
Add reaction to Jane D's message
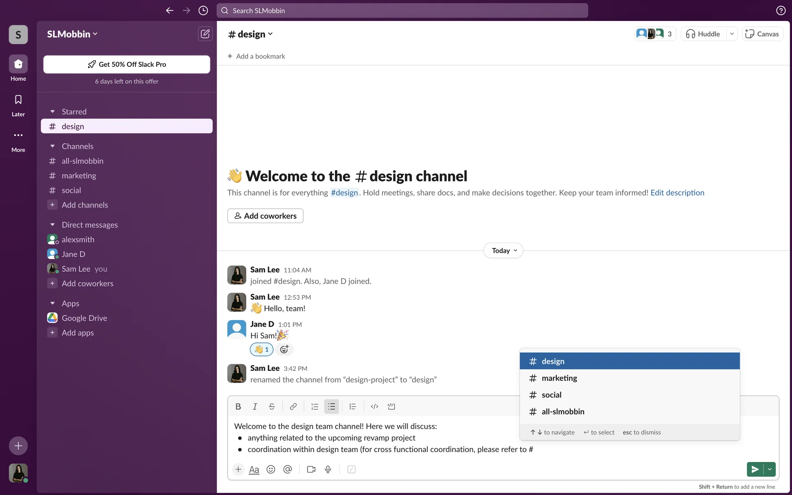pos(284,349)
